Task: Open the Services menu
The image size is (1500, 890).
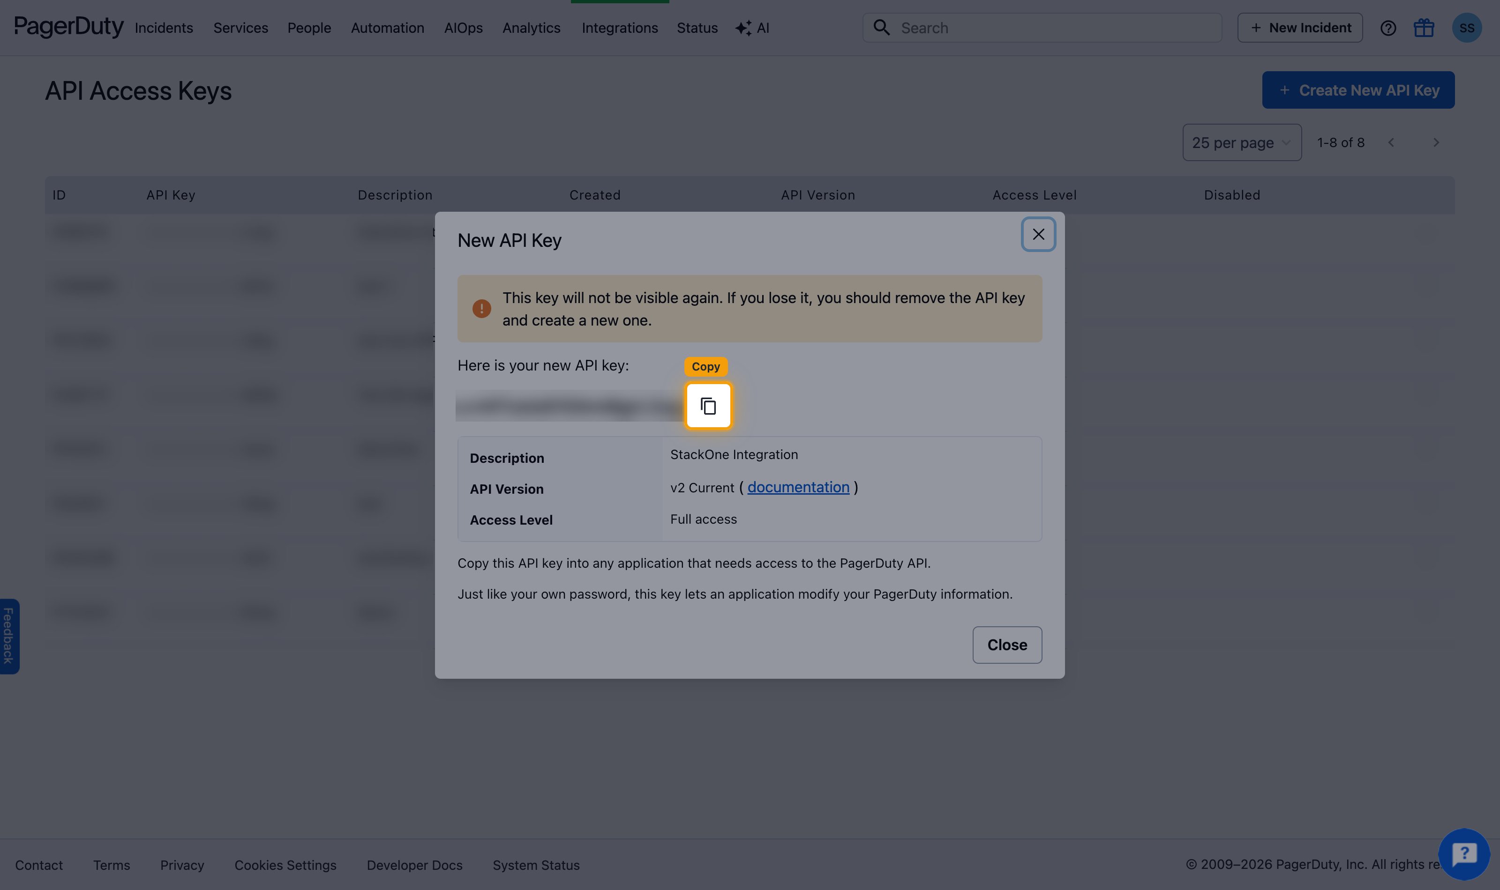Action: coord(240,28)
